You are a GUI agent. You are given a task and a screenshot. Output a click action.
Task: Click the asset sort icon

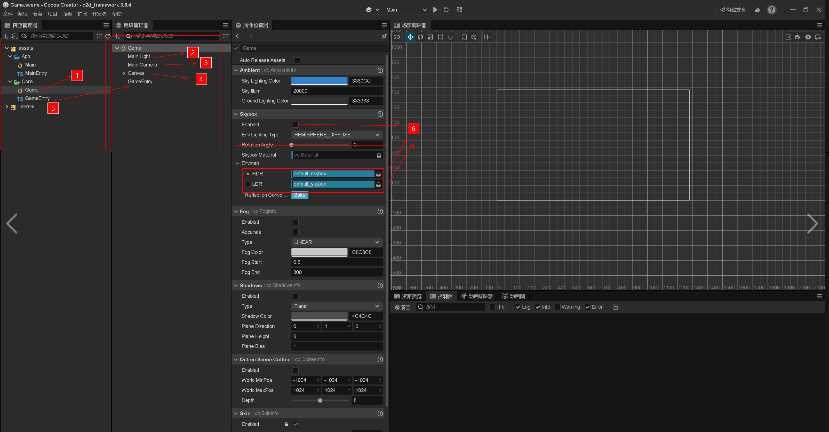(x=14, y=36)
